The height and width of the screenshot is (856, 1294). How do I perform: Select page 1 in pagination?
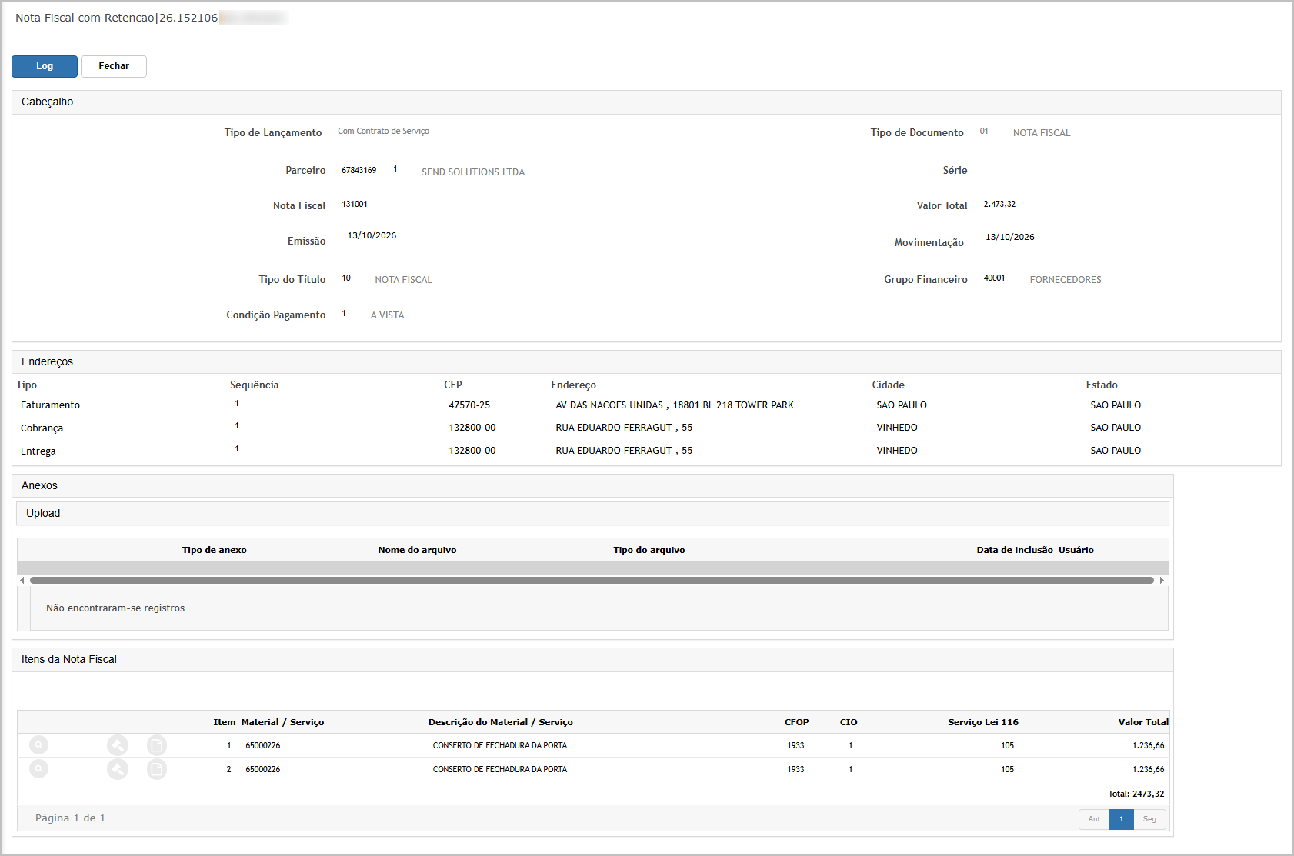[x=1122, y=819]
